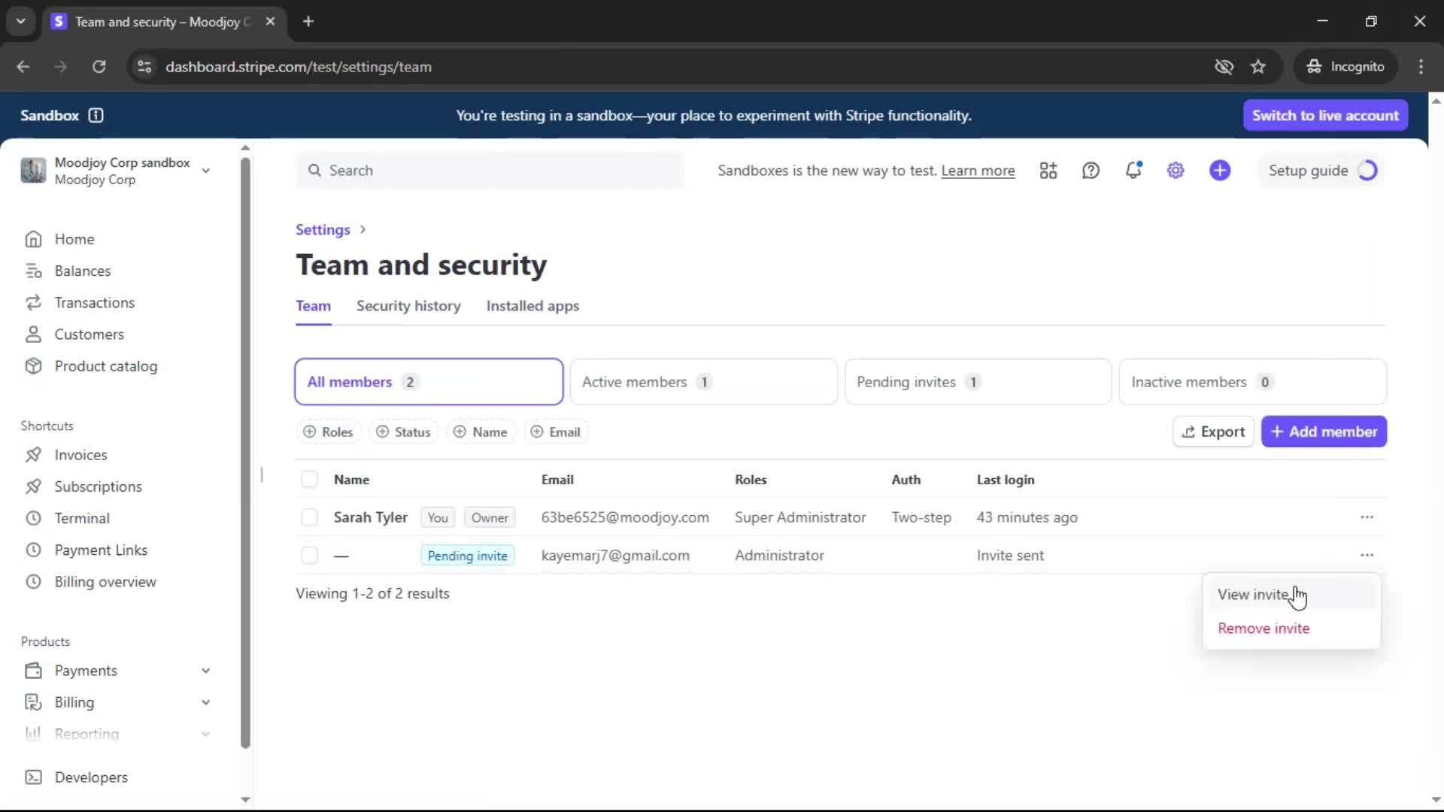Open the Setup guide

pyautogui.click(x=1308, y=171)
